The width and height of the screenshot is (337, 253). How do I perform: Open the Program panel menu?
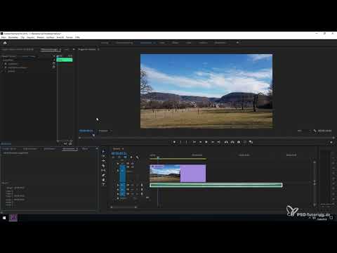pyautogui.click(x=98, y=49)
